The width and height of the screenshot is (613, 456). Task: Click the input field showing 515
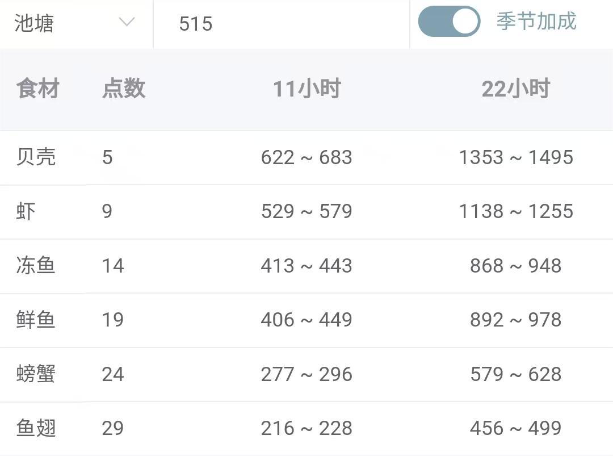[281, 24]
